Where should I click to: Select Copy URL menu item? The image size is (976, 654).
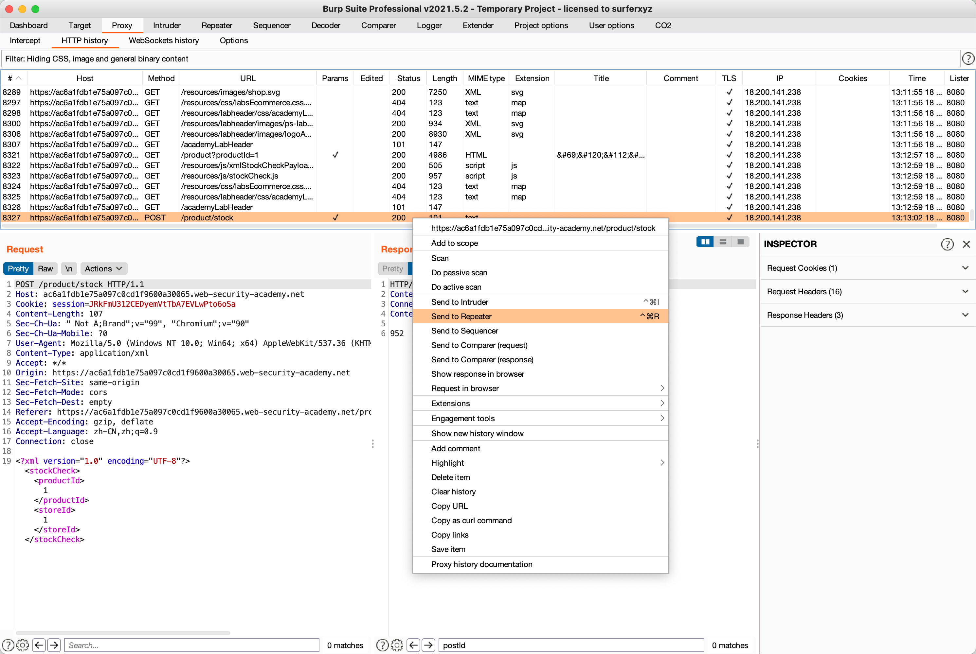click(541, 506)
